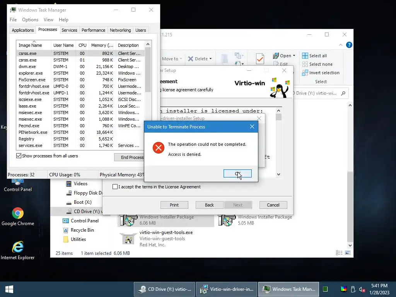
Task: Open Task Manager Help menu
Action: (x=63, y=20)
